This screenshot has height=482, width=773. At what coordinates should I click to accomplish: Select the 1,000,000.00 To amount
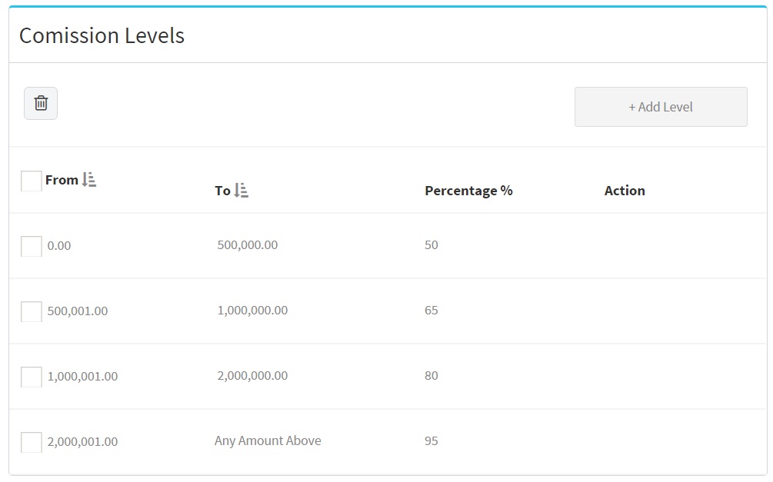[252, 311]
